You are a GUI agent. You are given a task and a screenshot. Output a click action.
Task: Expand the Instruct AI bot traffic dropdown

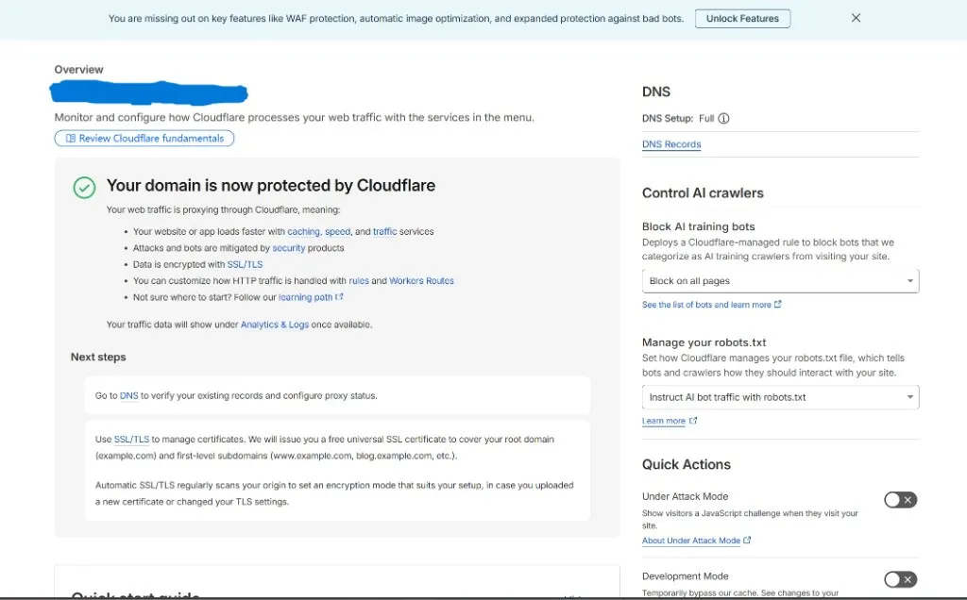point(780,397)
